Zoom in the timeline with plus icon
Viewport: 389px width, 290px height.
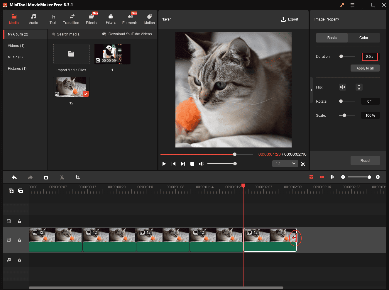(x=378, y=177)
